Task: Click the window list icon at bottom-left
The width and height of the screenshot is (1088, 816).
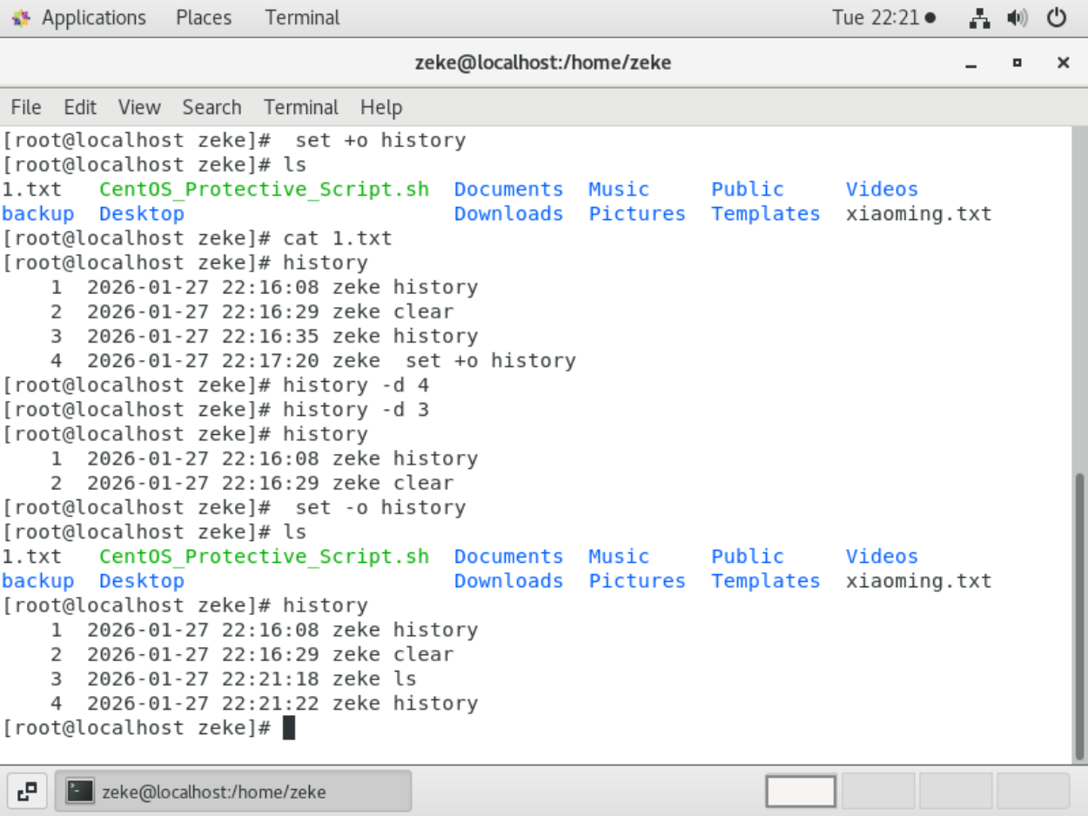Action: (x=27, y=791)
